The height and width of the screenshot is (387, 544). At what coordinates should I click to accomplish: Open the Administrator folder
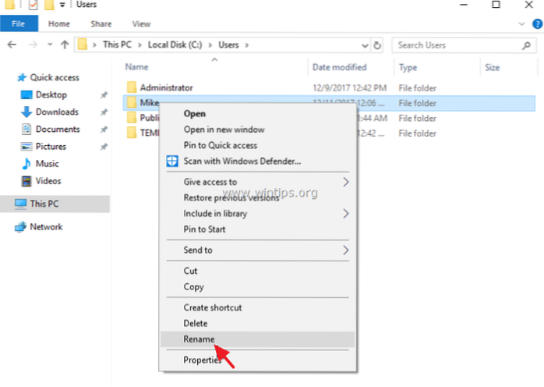point(166,87)
